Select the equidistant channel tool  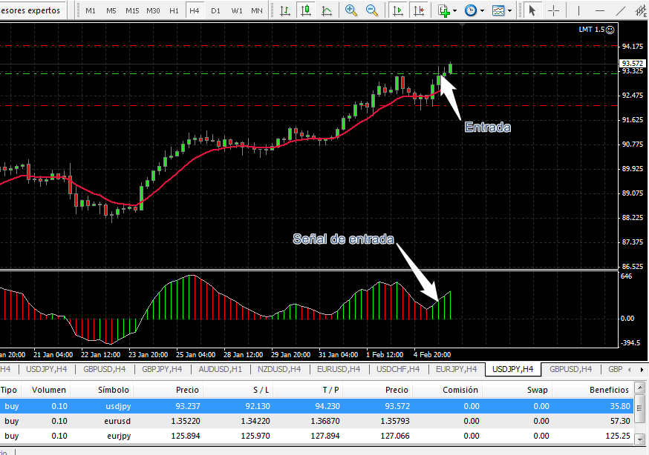point(641,10)
